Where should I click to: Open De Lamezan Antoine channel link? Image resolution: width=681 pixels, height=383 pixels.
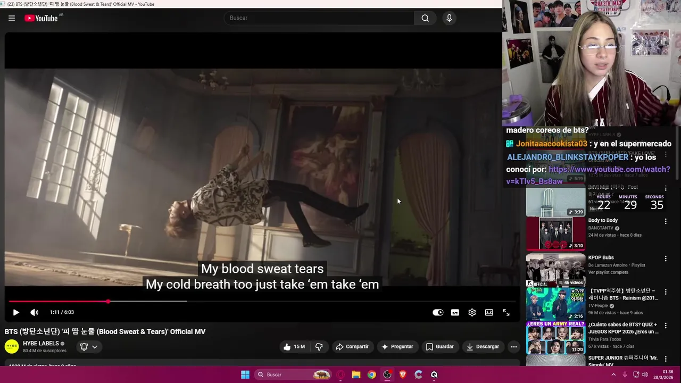pos(609,265)
